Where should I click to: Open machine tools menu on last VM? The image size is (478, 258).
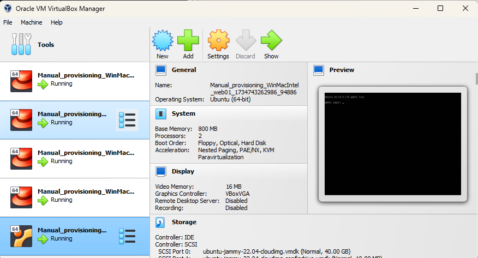pos(127,236)
